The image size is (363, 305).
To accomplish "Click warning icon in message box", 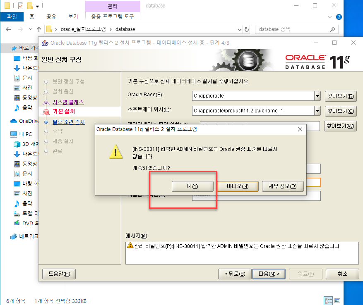I will [x=130, y=245].
